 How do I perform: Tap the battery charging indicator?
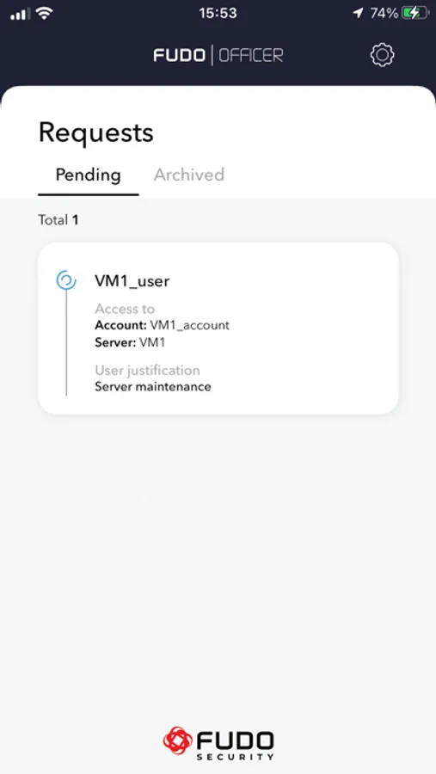414,13
